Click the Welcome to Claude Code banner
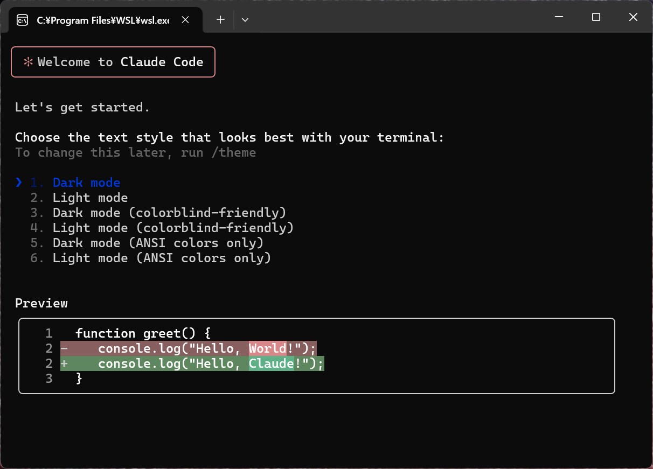The image size is (653, 469). (x=113, y=62)
